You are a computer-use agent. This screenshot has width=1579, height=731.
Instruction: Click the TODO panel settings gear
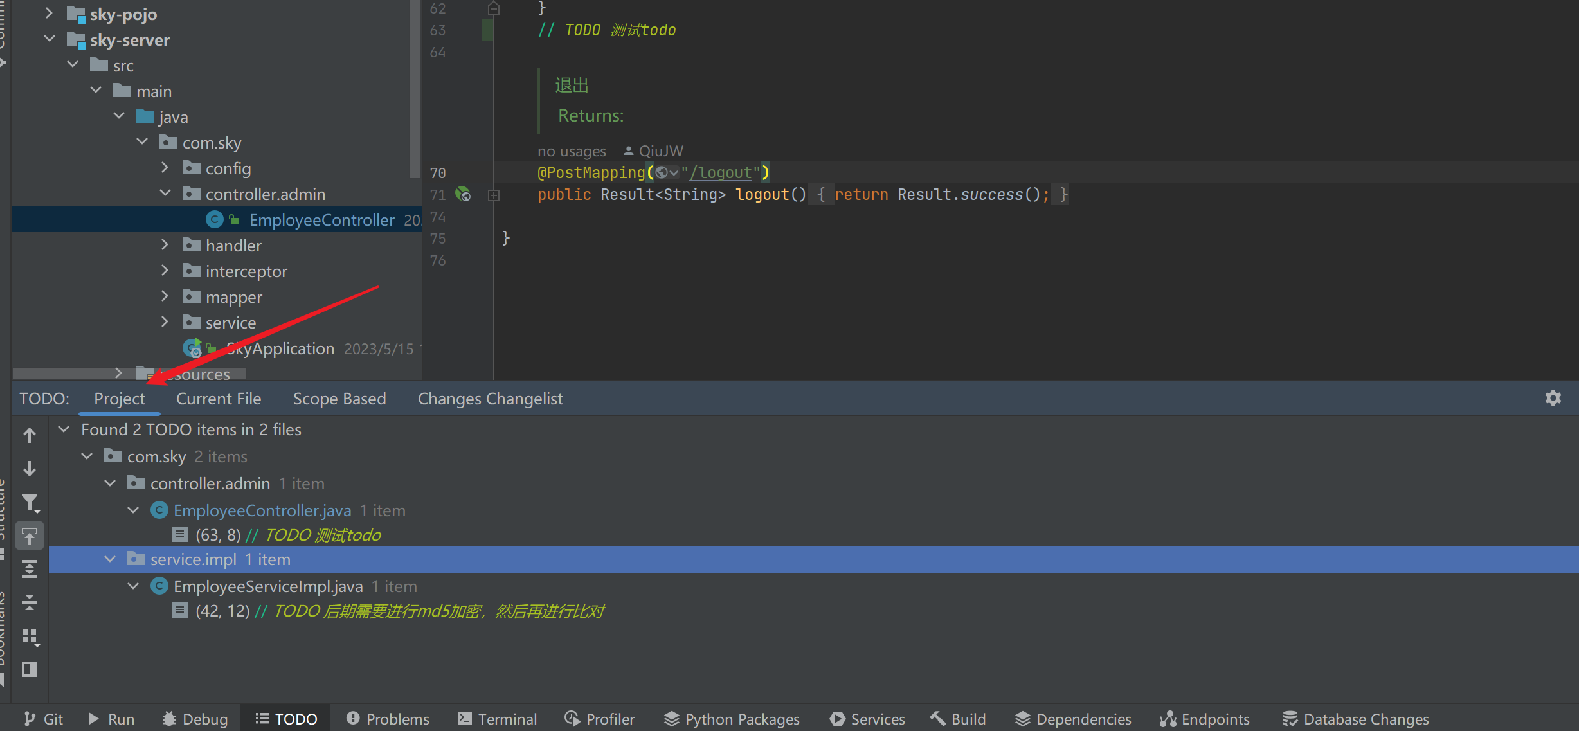(1553, 398)
